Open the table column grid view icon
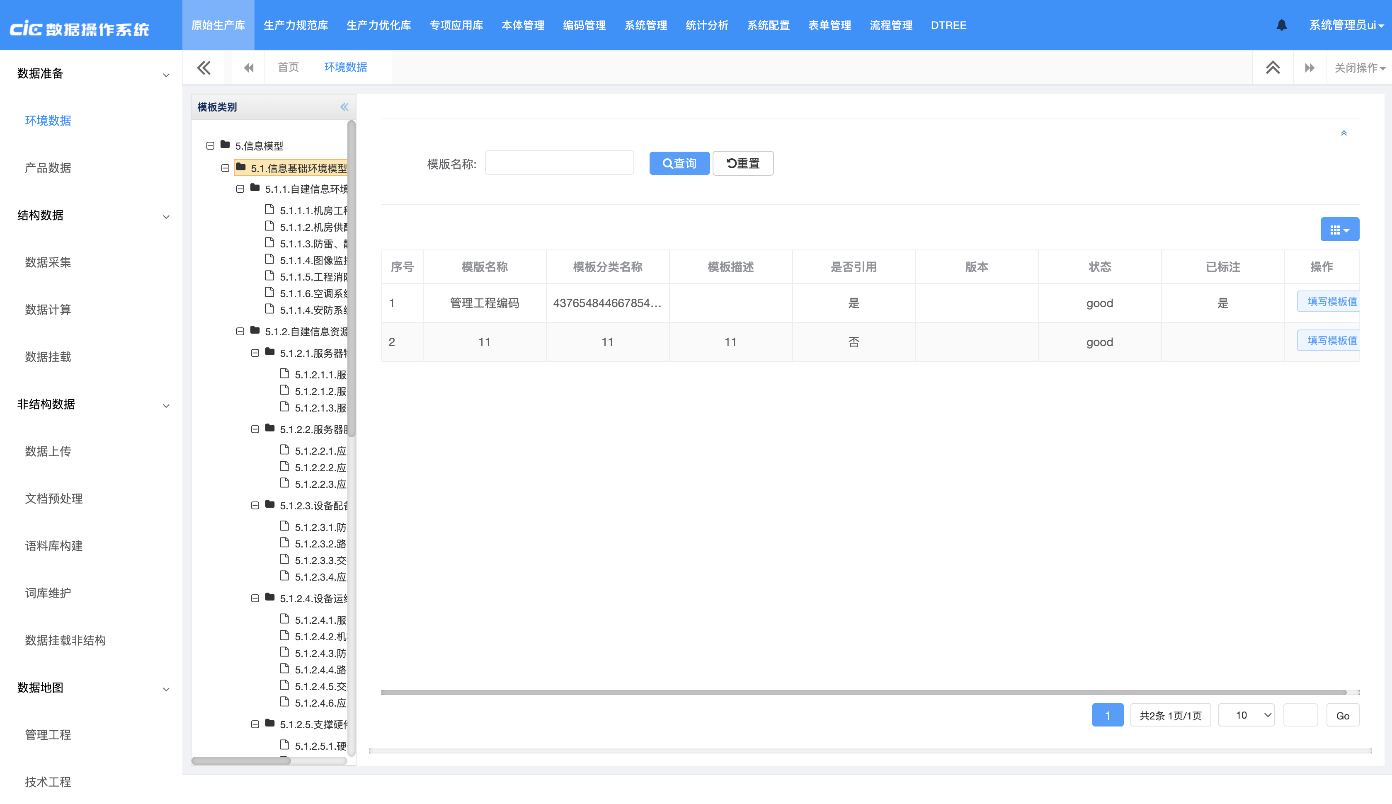 1339,230
